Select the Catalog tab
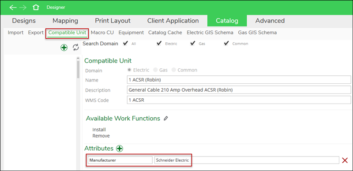 [x=227, y=21]
